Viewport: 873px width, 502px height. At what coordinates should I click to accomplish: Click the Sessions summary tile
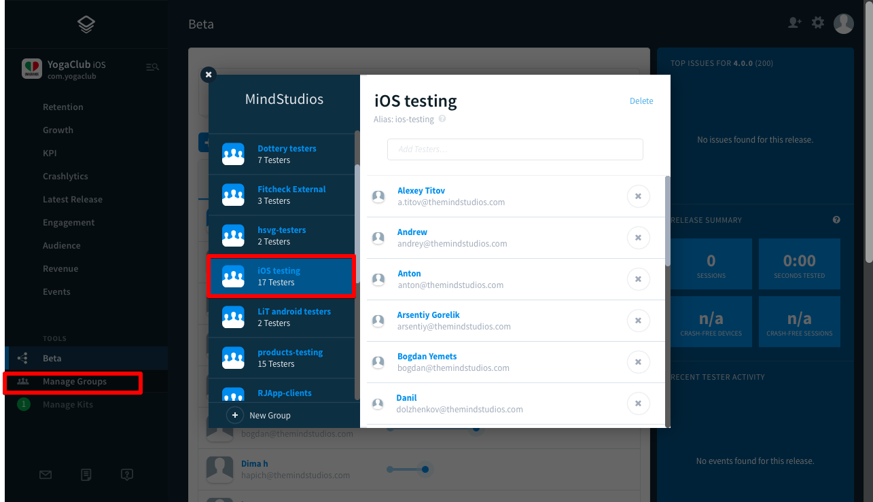click(711, 264)
